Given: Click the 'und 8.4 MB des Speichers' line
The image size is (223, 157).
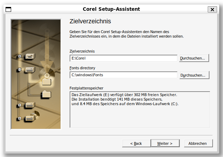Looking at the screenshot, I should (x=125, y=104).
